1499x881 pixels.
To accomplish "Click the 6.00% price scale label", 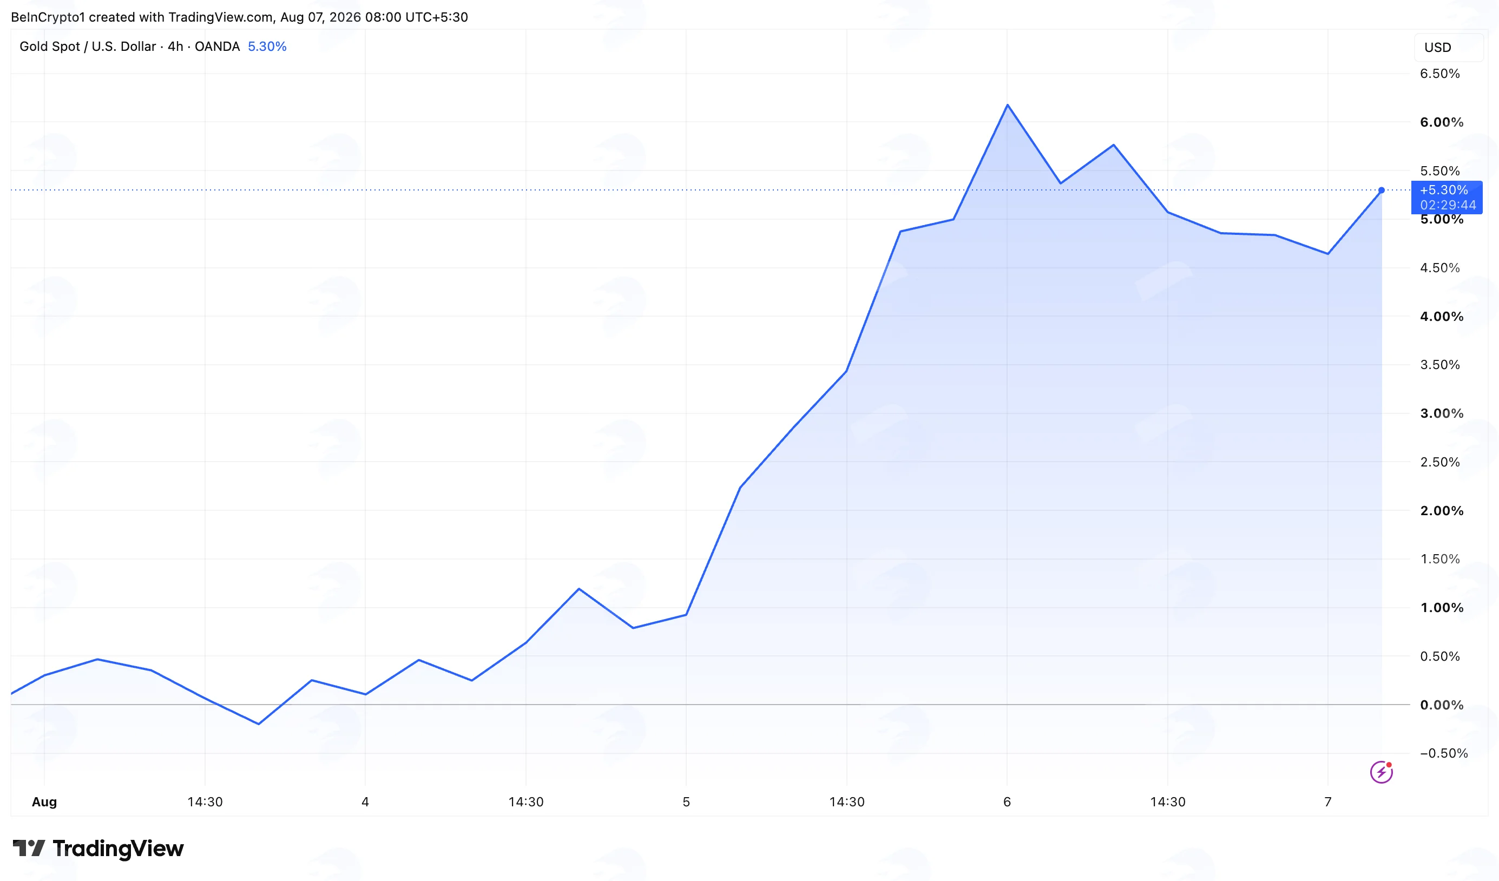I will [x=1442, y=122].
